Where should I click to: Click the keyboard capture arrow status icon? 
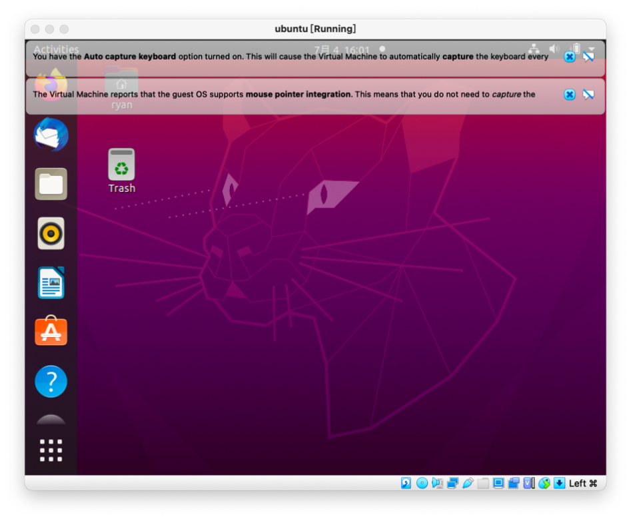pos(559,483)
